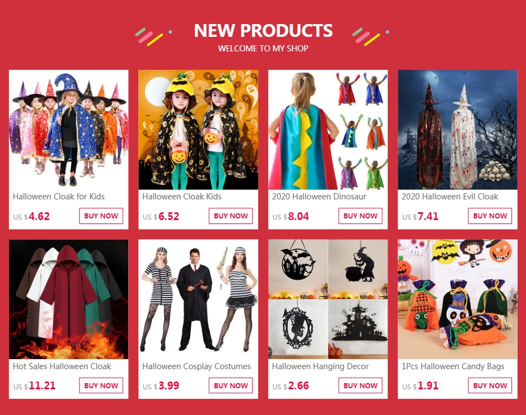Click the 2020 Halloween Dinosaur title
Screen dimensions: 526x415
319,197
